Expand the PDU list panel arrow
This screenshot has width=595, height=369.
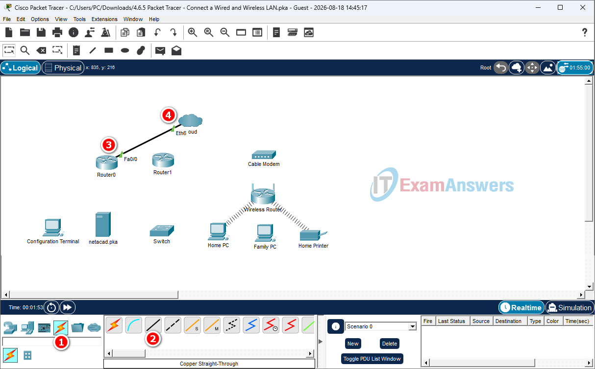(321, 342)
